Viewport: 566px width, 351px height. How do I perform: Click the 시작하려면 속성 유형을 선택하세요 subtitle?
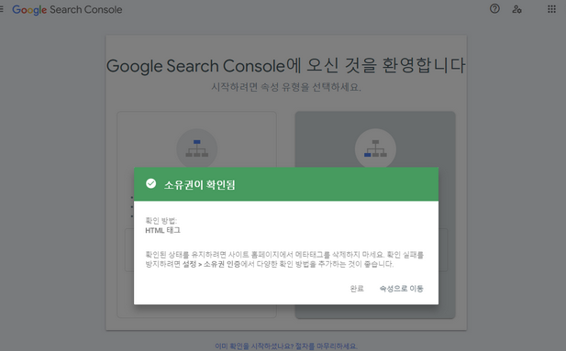coord(286,87)
